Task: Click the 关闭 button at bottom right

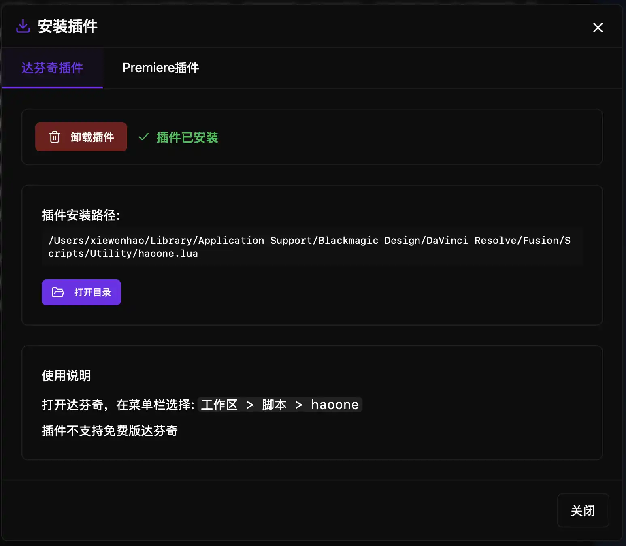Action: (x=583, y=510)
